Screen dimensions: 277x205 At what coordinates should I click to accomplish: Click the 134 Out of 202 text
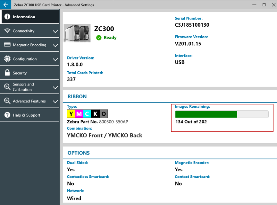coord(191,122)
